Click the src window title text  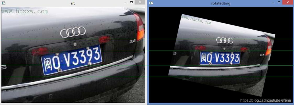[73, 3]
